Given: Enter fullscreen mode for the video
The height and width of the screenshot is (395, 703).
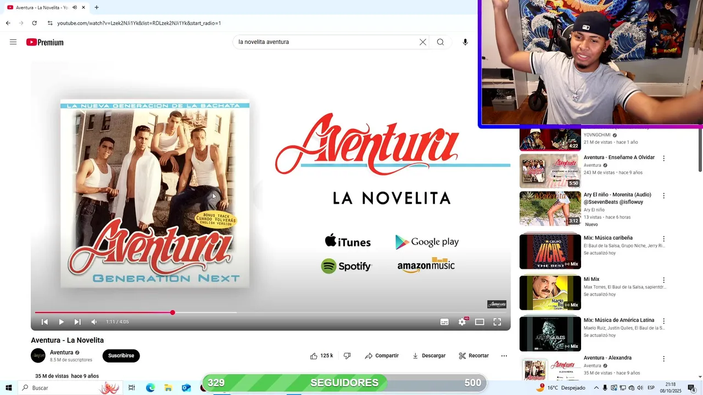Looking at the screenshot, I should click(x=497, y=322).
